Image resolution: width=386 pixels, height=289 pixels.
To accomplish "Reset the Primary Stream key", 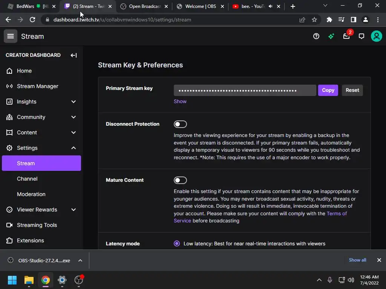I will pyautogui.click(x=352, y=90).
